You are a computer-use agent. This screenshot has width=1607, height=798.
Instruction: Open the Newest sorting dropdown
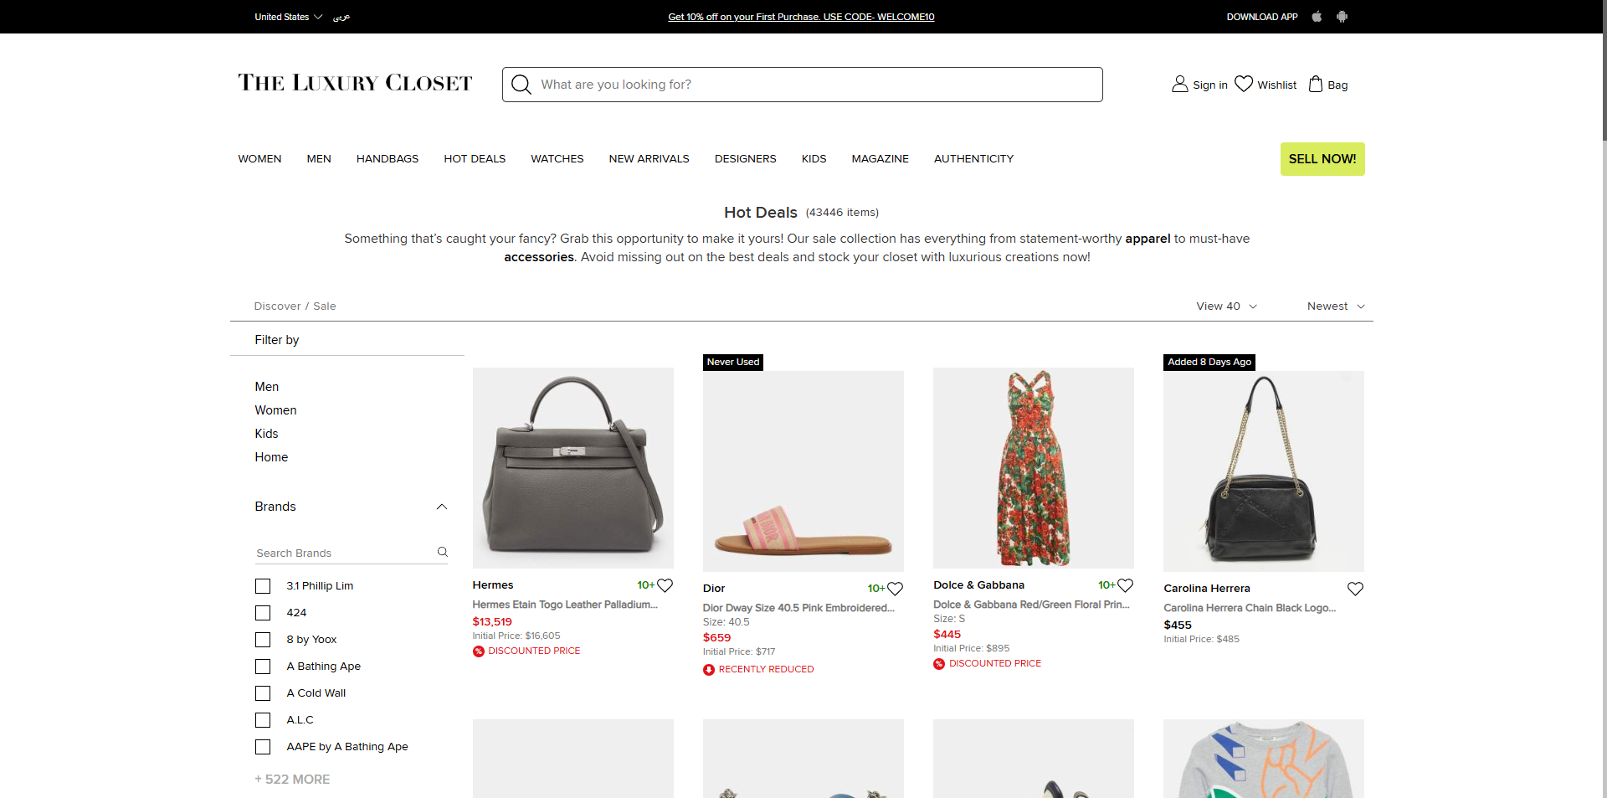pyautogui.click(x=1335, y=306)
